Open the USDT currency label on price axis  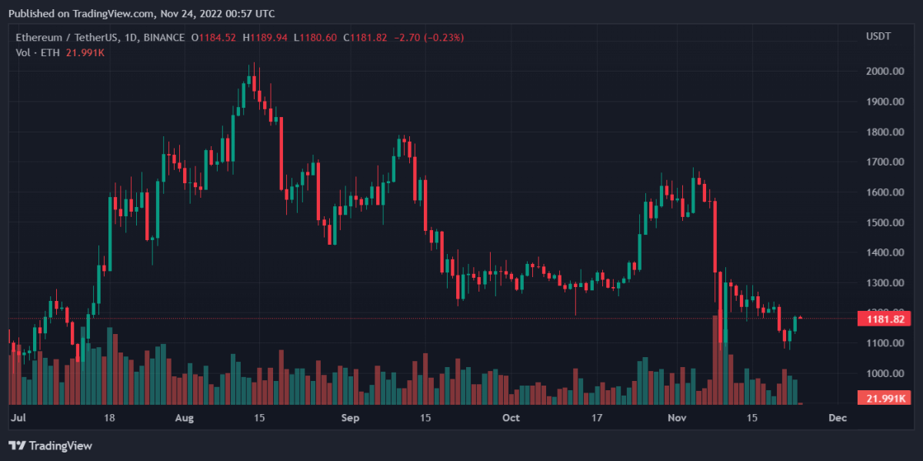click(878, 37)
